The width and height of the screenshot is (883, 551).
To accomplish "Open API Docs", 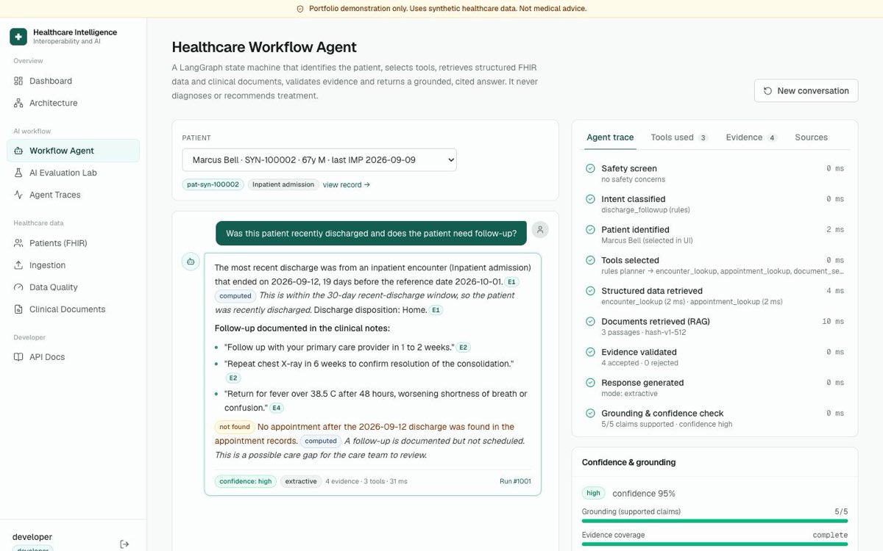I will (73, 357).
